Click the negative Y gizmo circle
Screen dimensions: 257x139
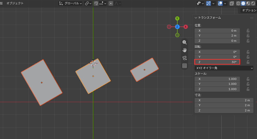tap(177, 35)
